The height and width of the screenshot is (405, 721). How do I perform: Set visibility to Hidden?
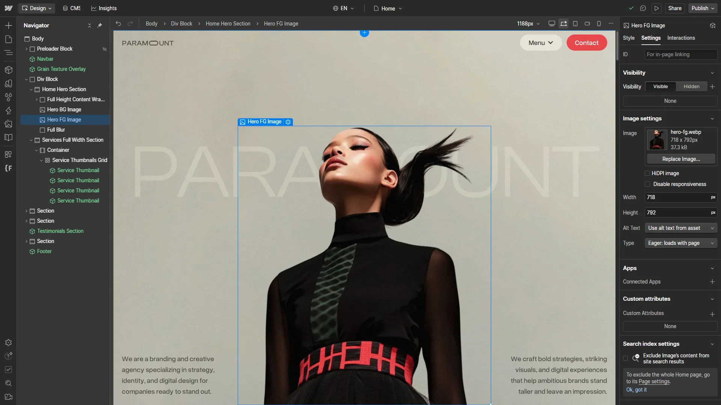point(691,87)
